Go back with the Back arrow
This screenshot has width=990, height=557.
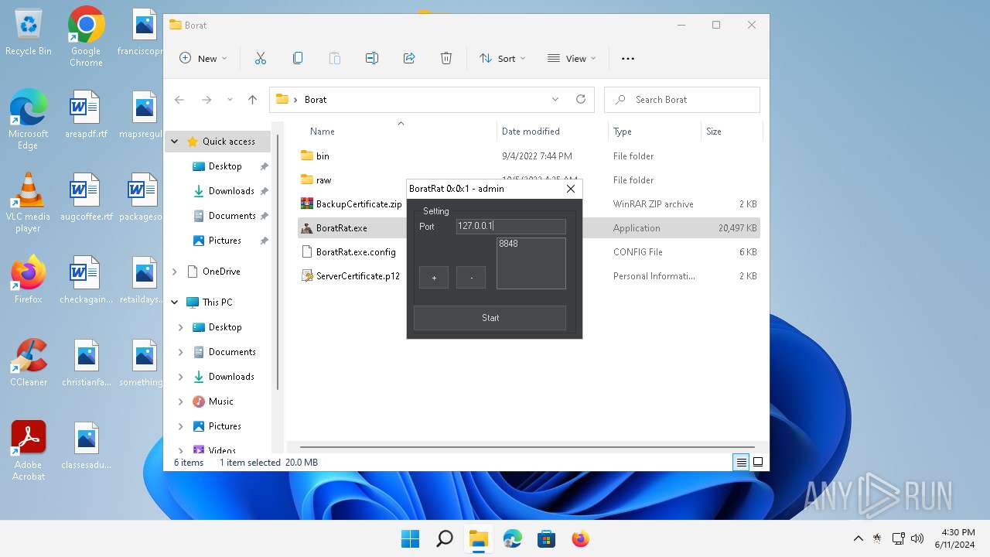(179, 100)
